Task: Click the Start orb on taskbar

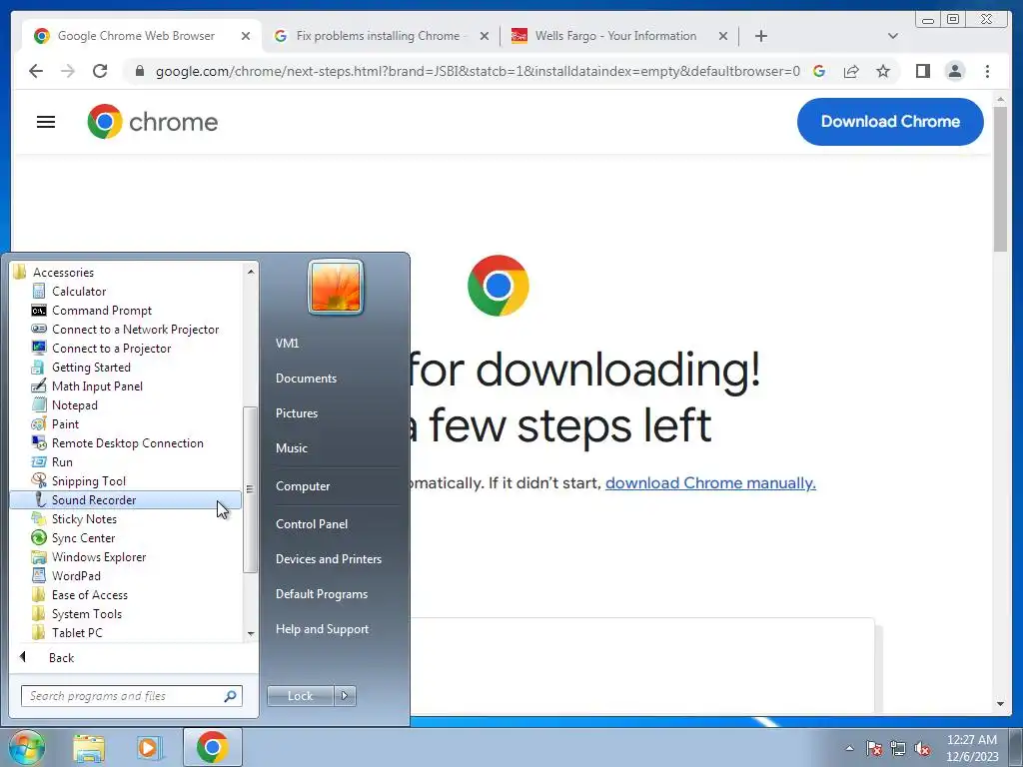Action: [x=26, y=747]
